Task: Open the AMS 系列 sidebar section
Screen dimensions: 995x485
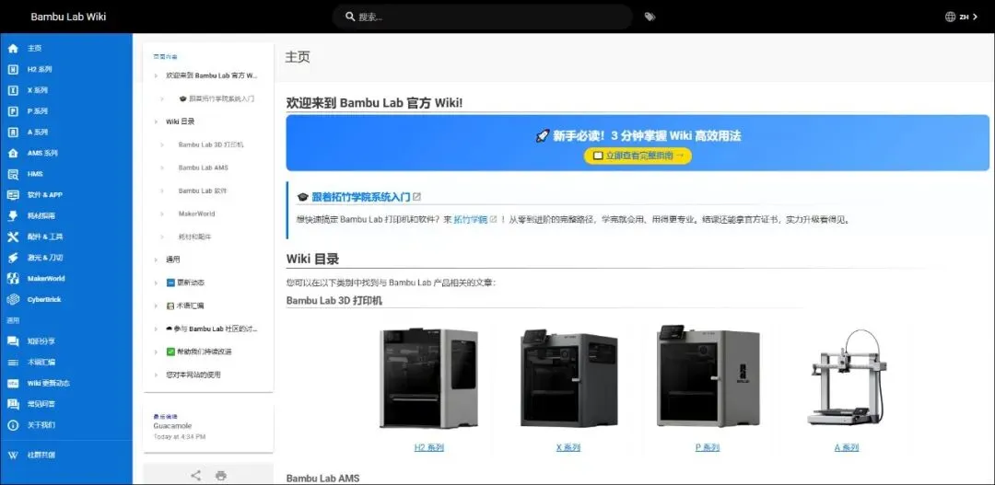Action: [66, 153]
